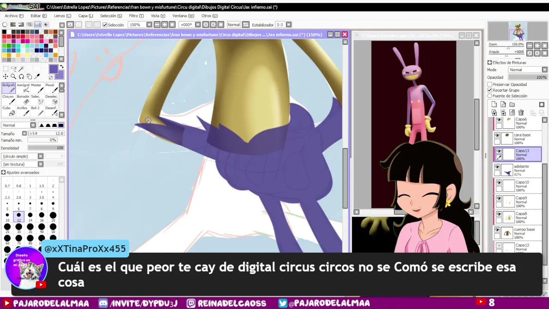Enable Fuente de Selección option
The height and width of the screenshot is (309, 549).
click(x=490, y=96)
